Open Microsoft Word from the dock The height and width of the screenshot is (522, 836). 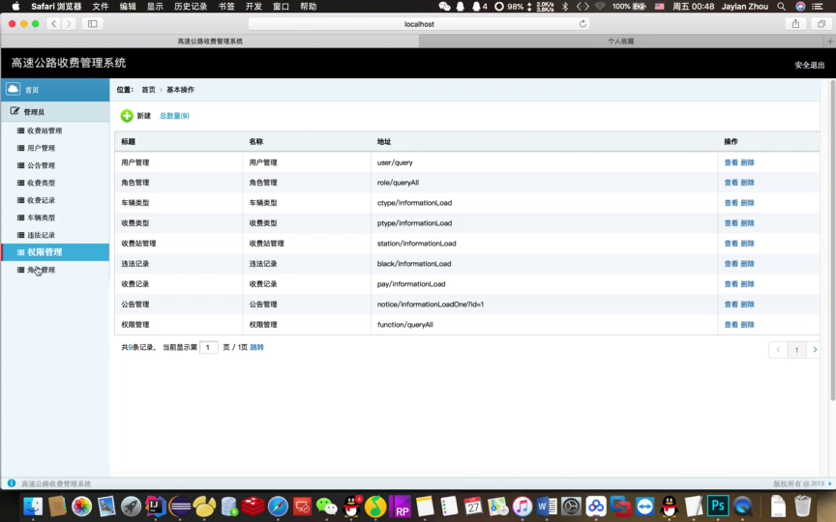click(x=547, y=506)
